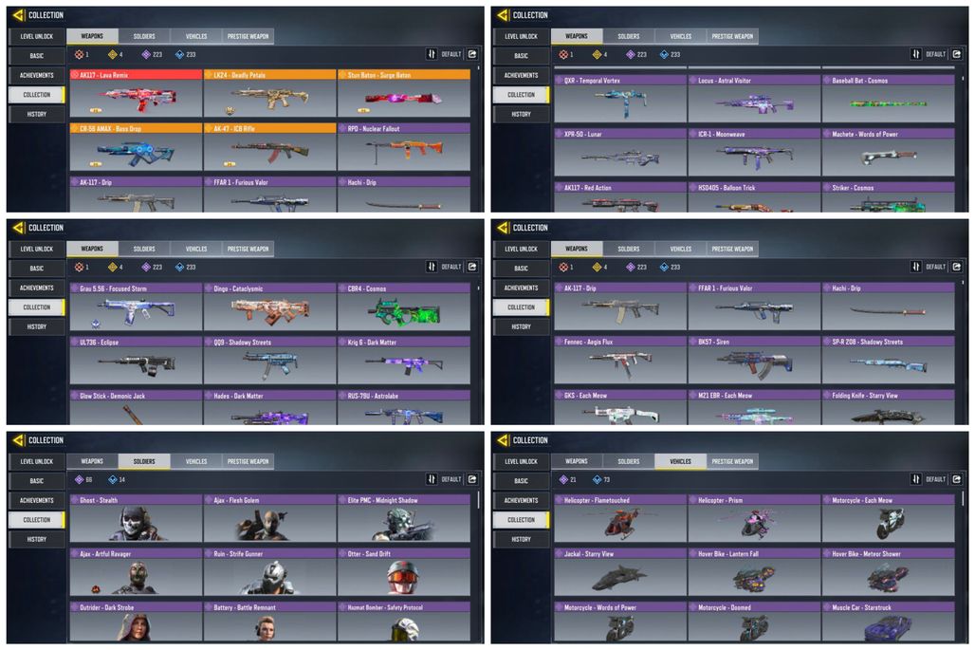
Task: Open the QXR - Temporal Vortex weapon card
Action: tap(620, 99)
